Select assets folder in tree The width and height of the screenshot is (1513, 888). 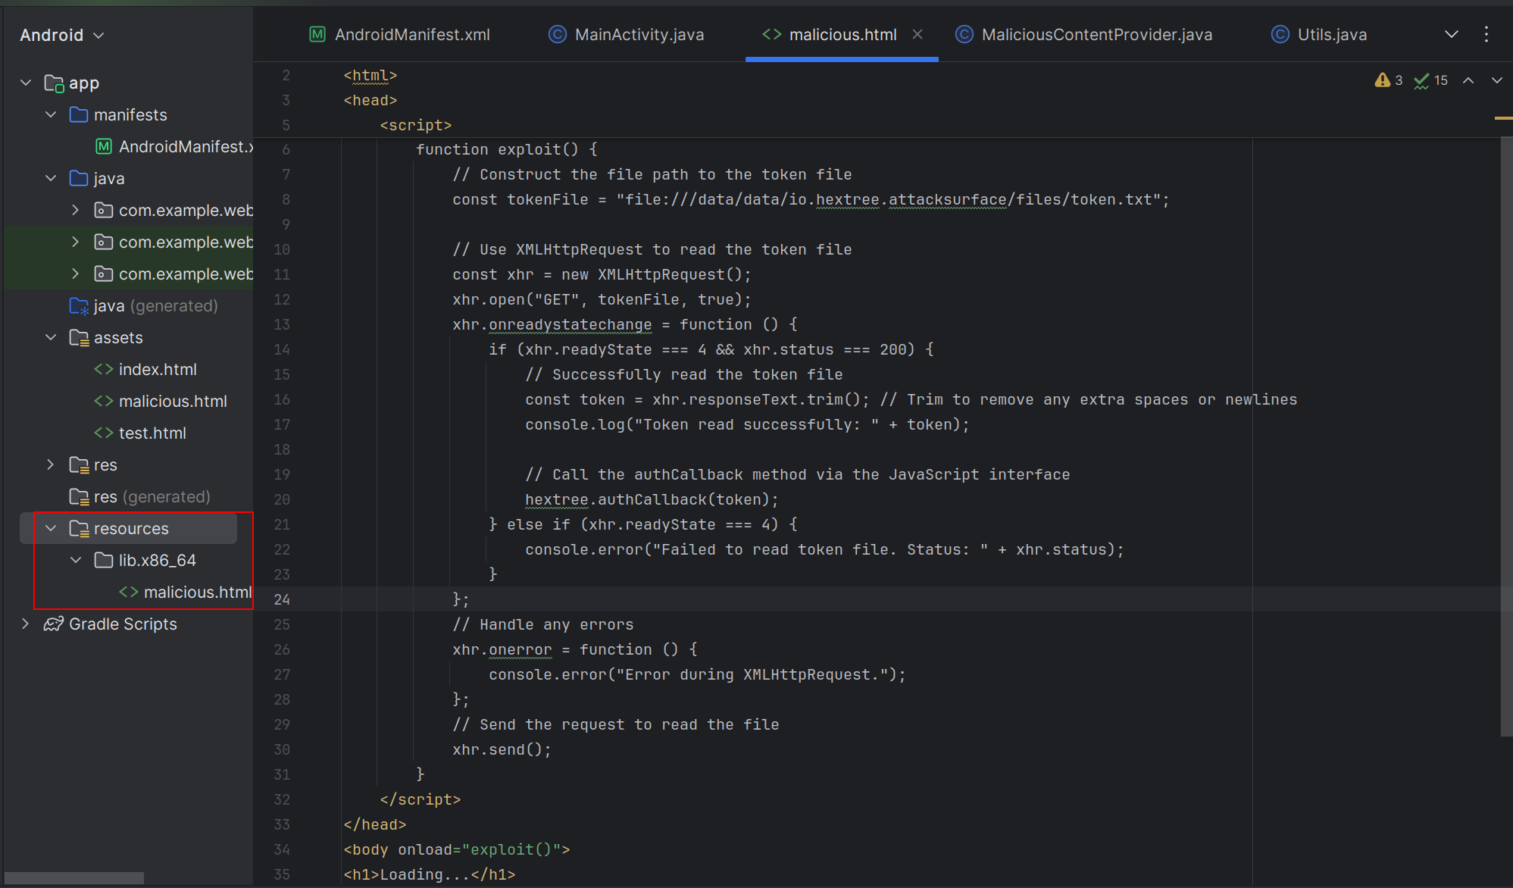106,337
